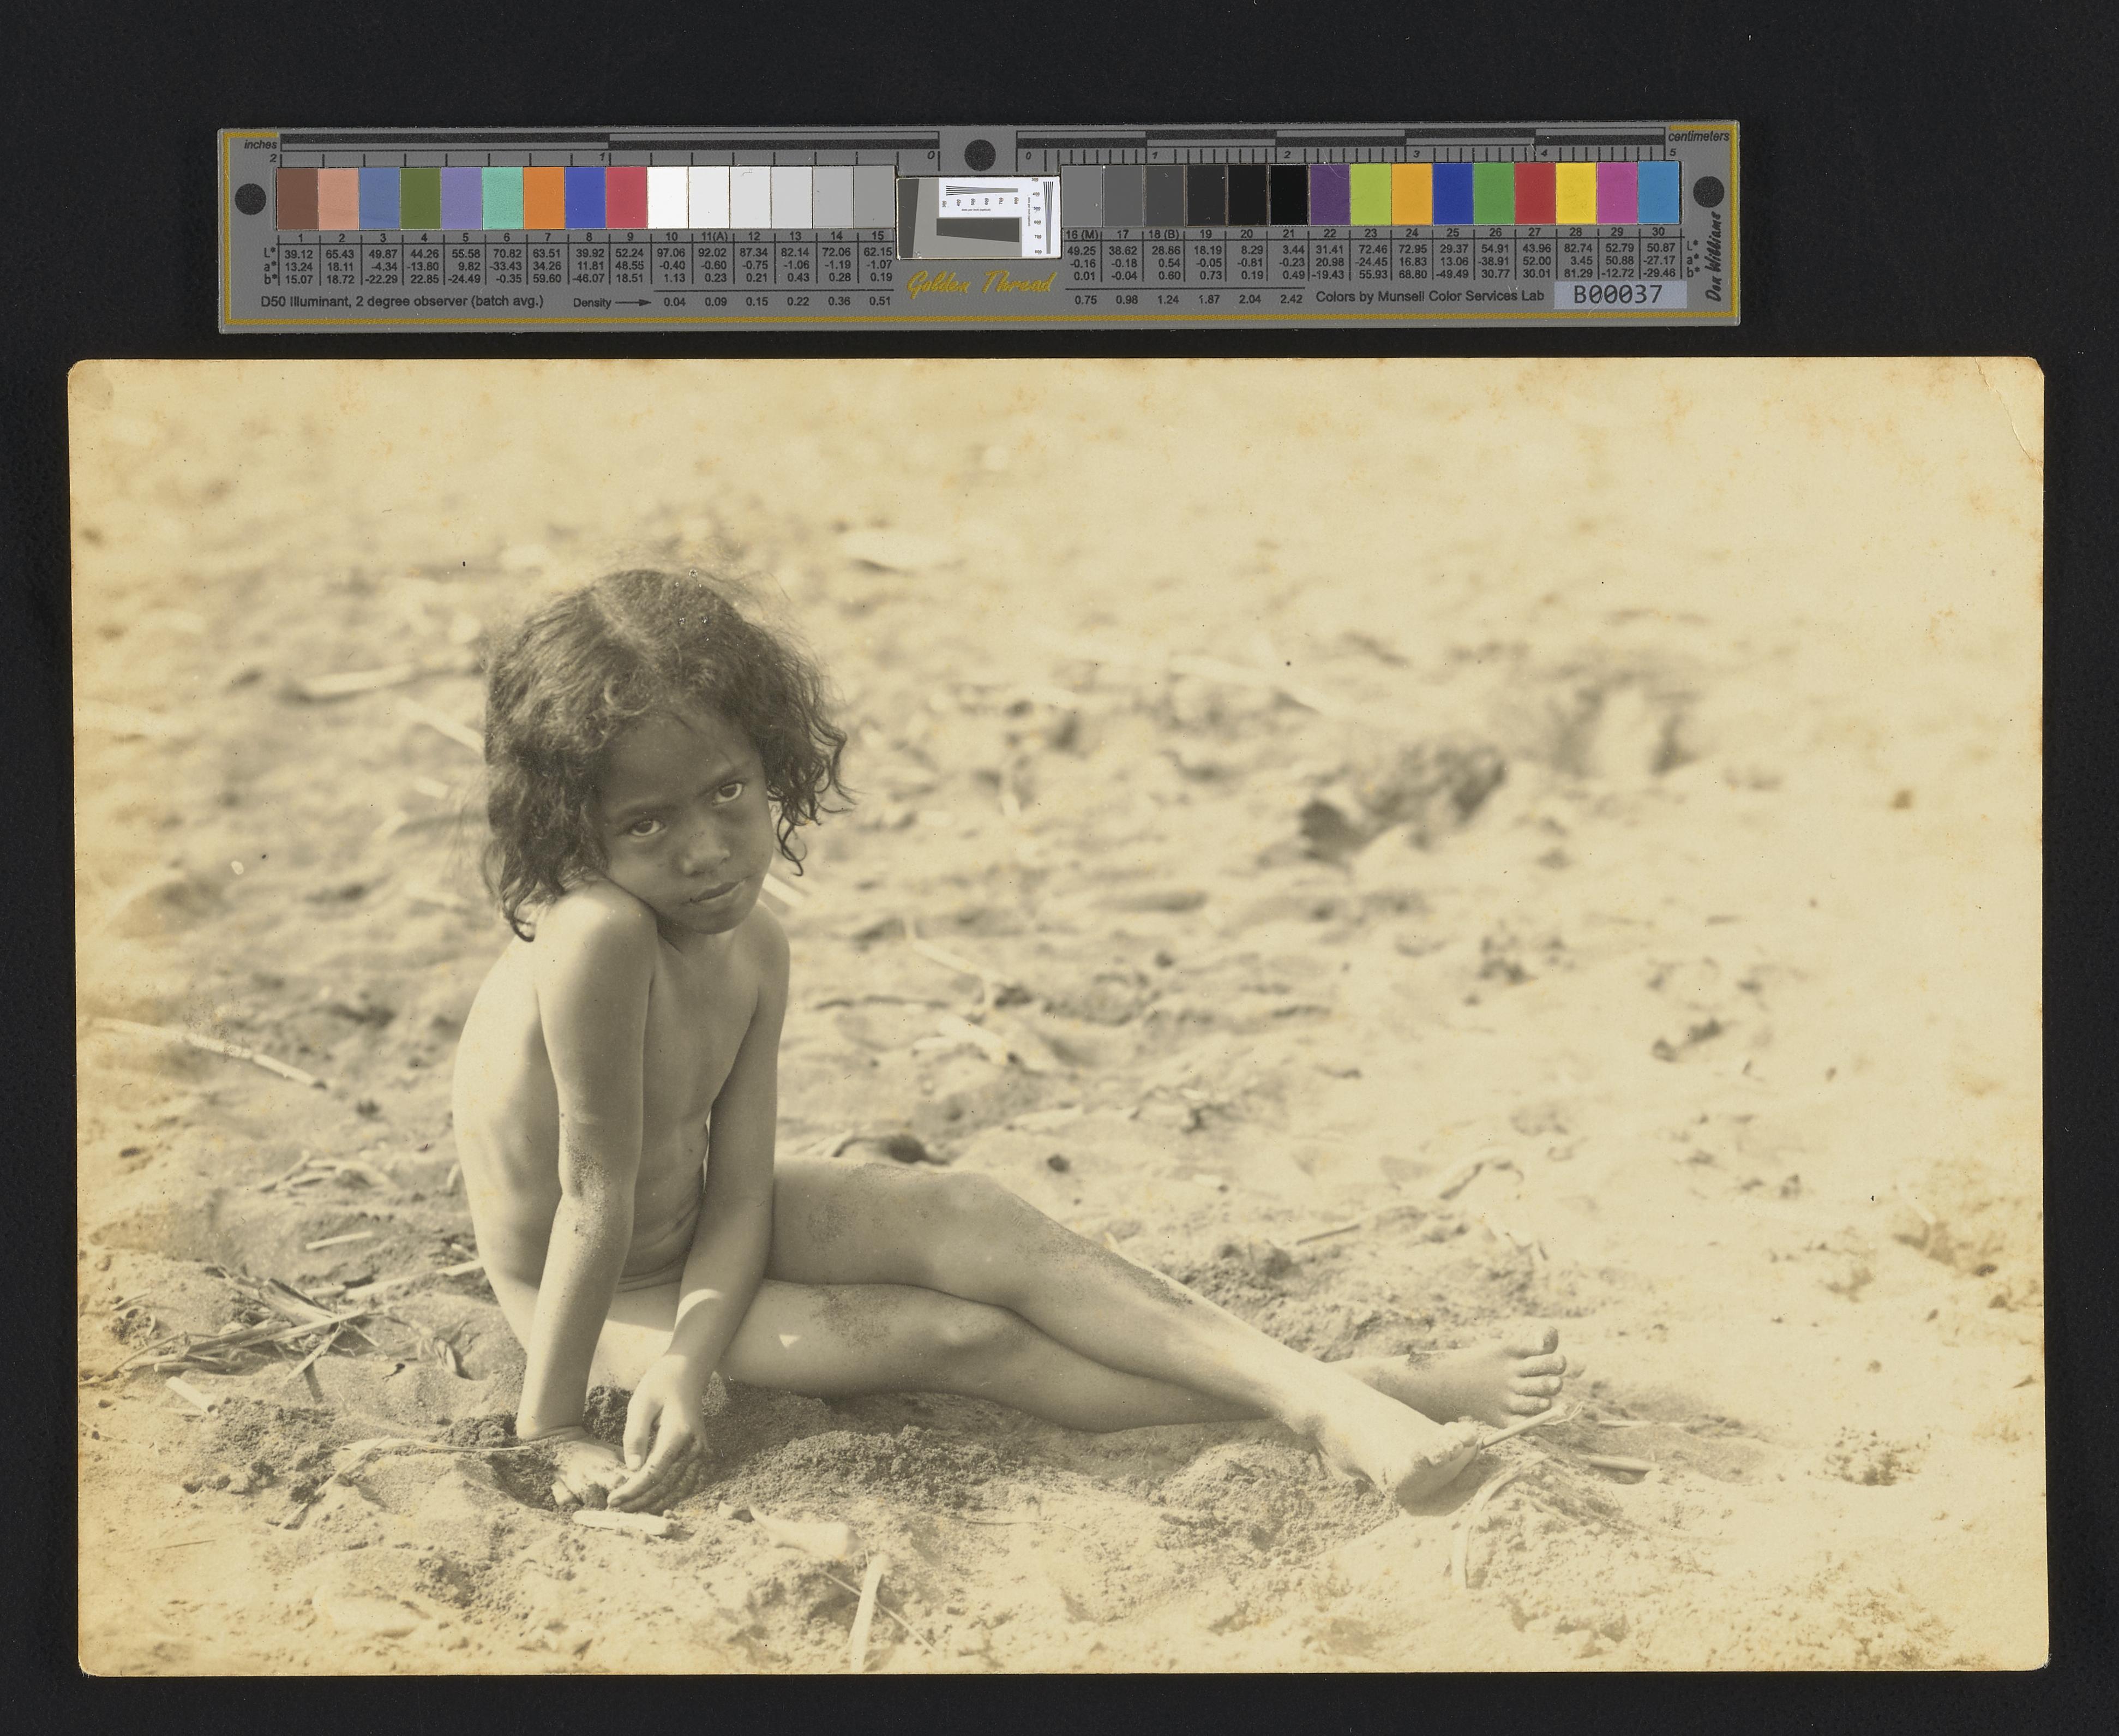Click the sky blue patch number 30
The width and height of the screenshot is (2119, 1736).
1657,193
